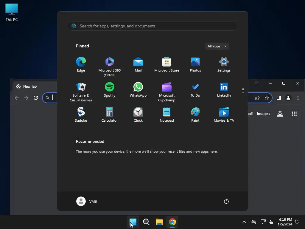Open the Settings gear app
305x229 pixels.
pyautogui.click(x=224, y=65)
